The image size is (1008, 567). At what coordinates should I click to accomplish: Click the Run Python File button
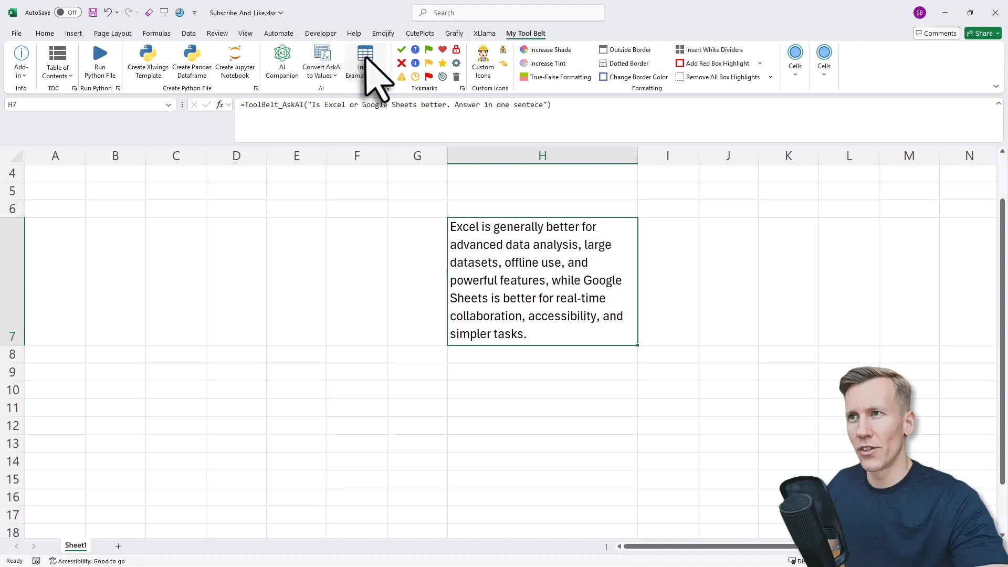(99, 60)
